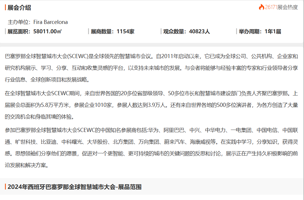Click 展览面积：58011.00㎡ statistic
This screenshot has height=200, width=304.
point(35,31)
